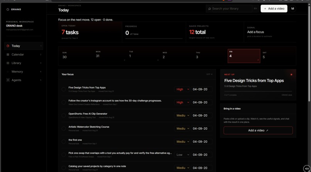This screenshot has width=311, height=172.
Task: Open priority dropdown for Five Design Tricks
Action: pos(182,89)
